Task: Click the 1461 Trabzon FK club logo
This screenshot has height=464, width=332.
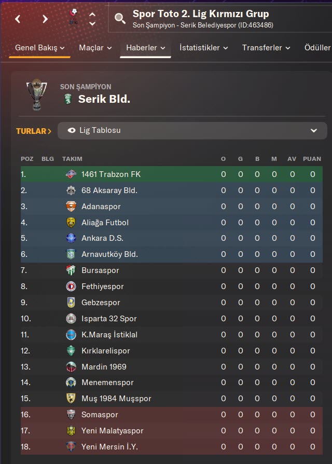Action: click(x=71, y=174)
